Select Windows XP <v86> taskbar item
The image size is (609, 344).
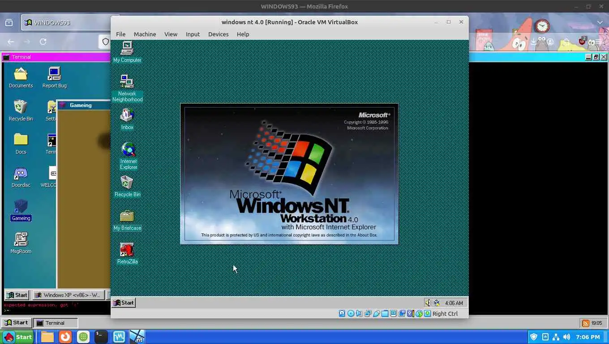tap(68, 295)
